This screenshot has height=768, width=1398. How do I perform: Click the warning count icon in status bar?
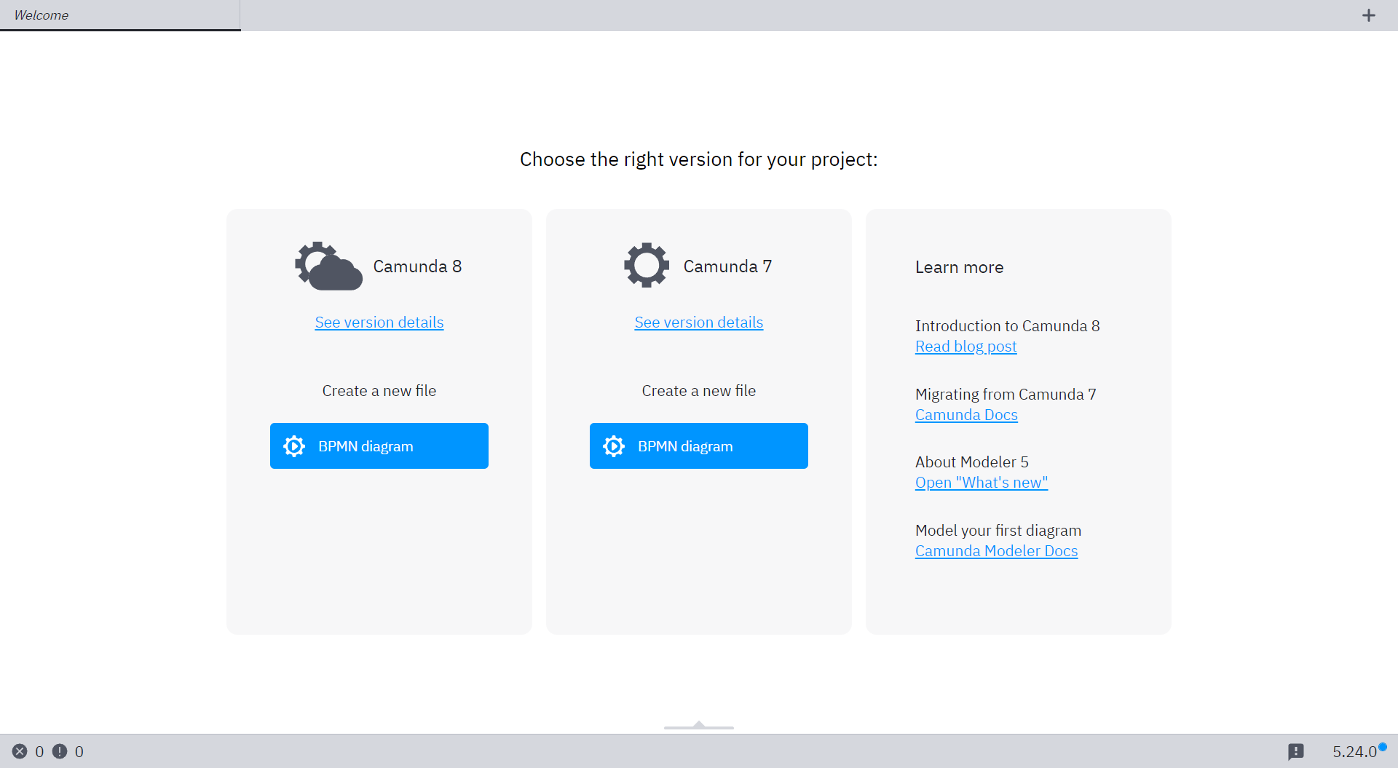(x=60, y=751)
